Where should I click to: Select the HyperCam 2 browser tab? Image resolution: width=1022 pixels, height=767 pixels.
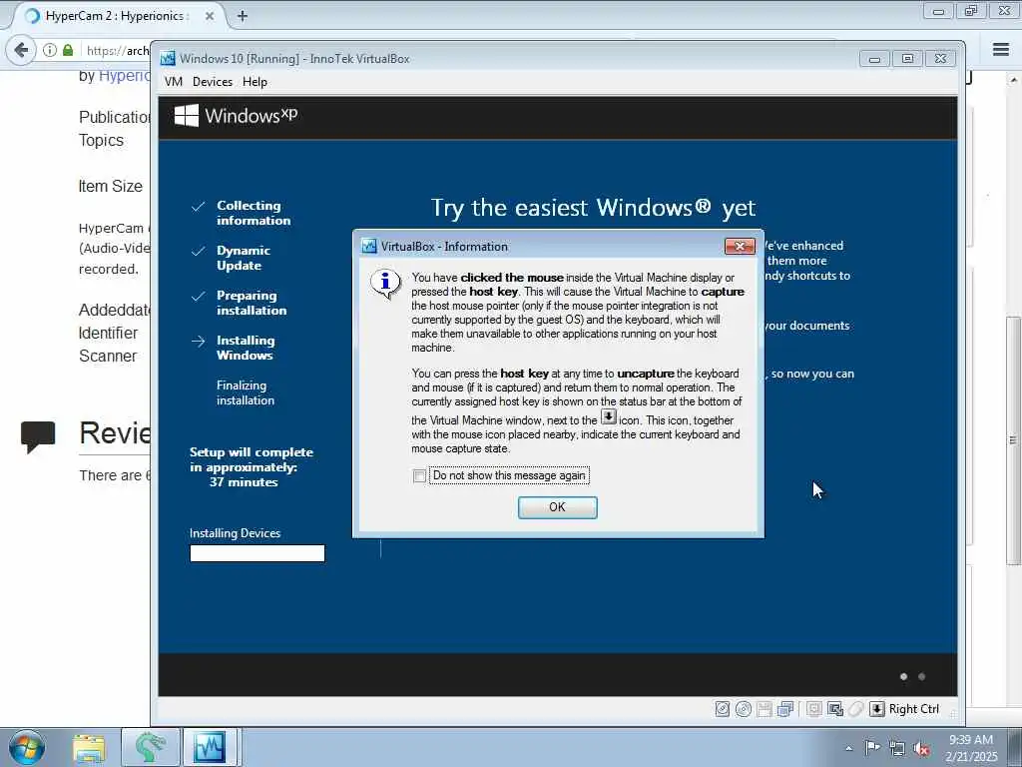point(116,16)
